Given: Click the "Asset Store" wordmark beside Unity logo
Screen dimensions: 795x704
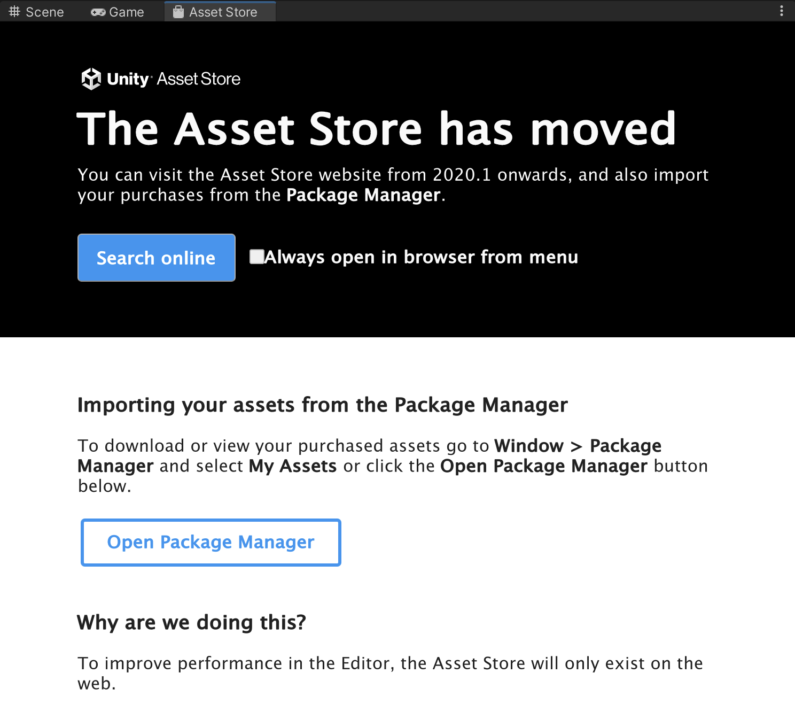Looking at the screenshot, I should [x=198, y=79].
